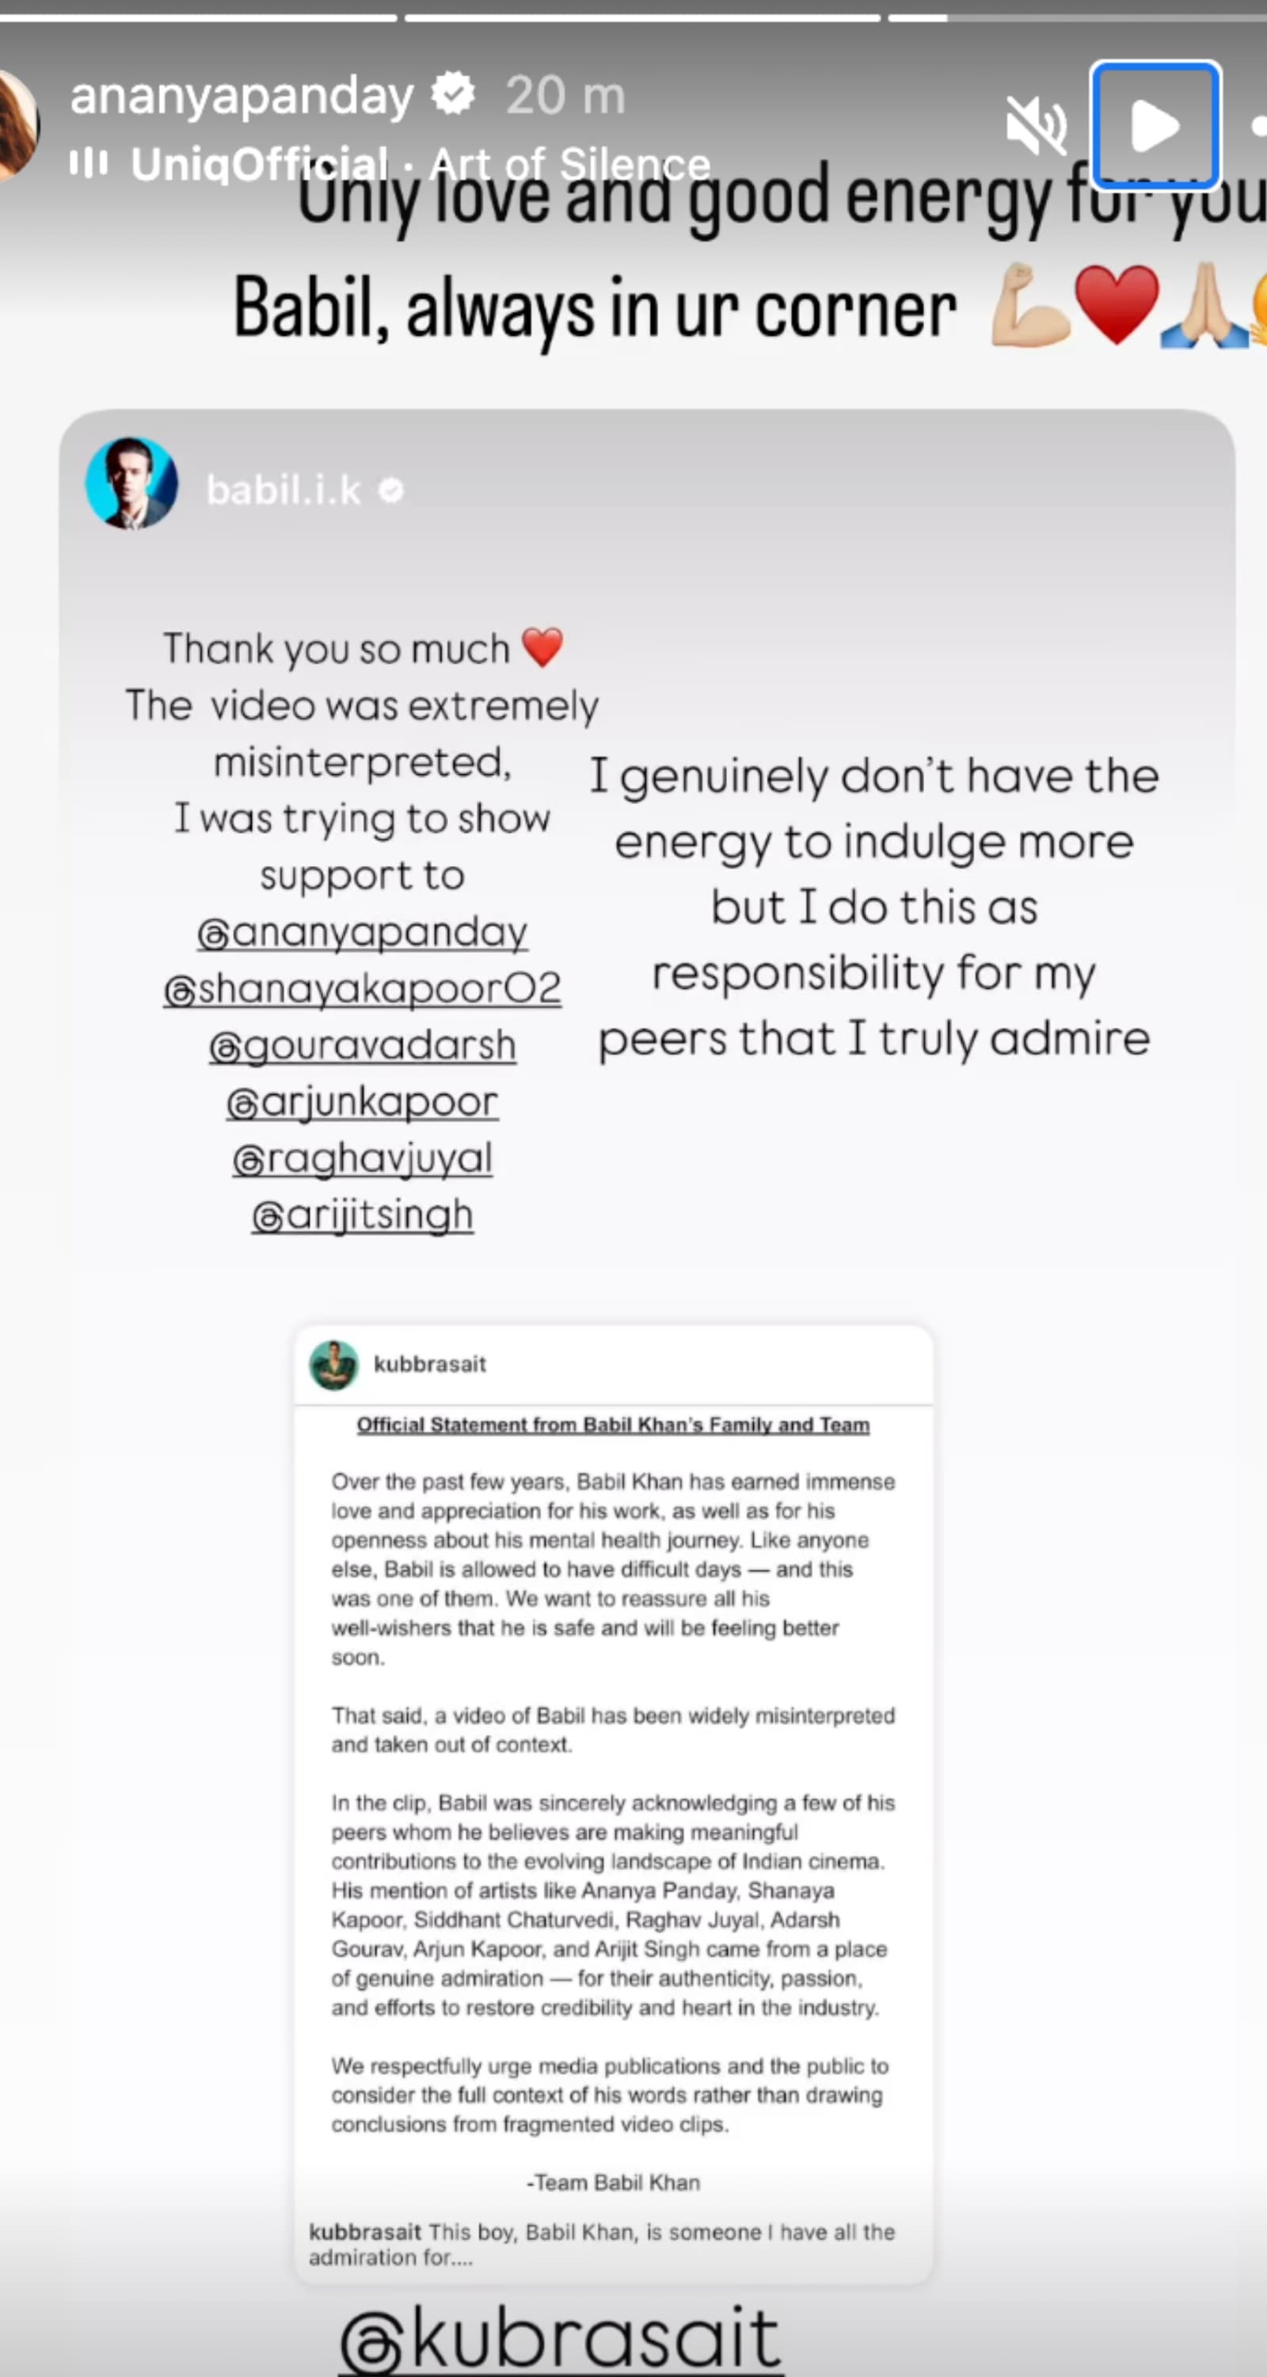This screenshot has height=2377, width=1267.
Task: Open ananyapanday's profile picture
Action: tap(17, 124)
